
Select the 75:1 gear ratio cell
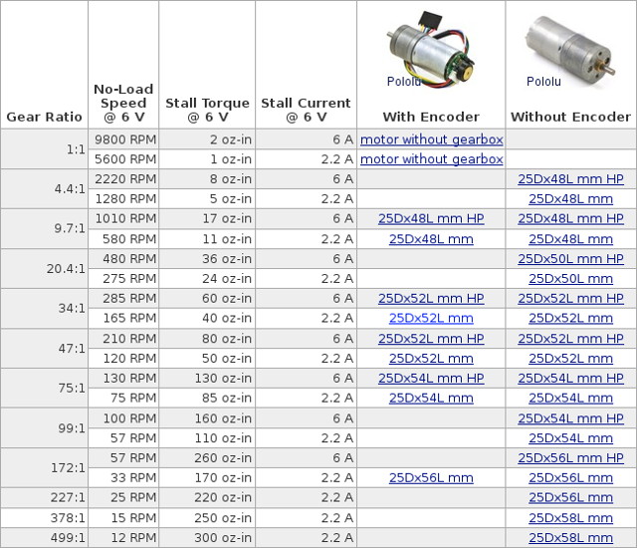44,389
